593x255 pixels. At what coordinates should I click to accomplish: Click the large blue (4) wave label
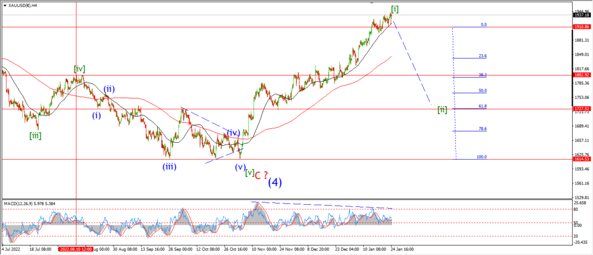click(275, 183)
